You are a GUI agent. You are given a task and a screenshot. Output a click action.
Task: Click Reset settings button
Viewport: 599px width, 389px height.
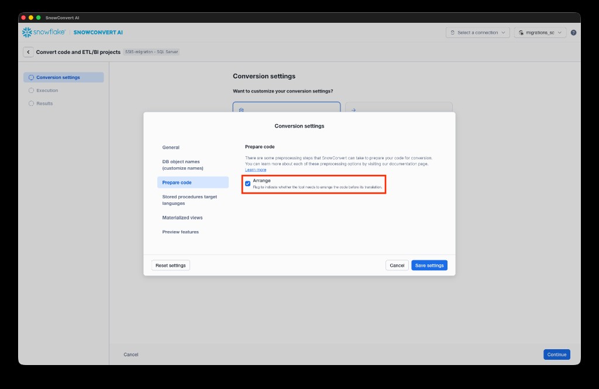click(171, 266)
